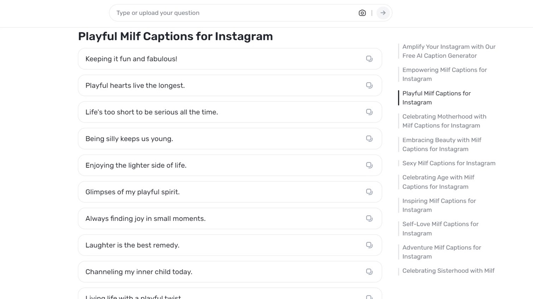This screenshot has height=299, width=533.
Task: Copy the 'Always finding joy in small moments.' caption
Action: point(369,218)
